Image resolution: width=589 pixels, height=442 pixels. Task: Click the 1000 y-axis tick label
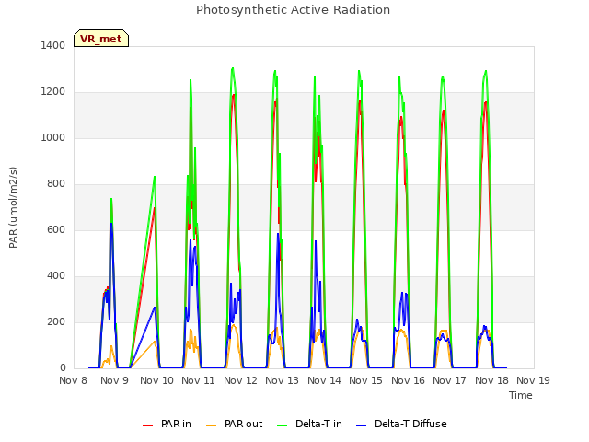(x=53, y=137)
